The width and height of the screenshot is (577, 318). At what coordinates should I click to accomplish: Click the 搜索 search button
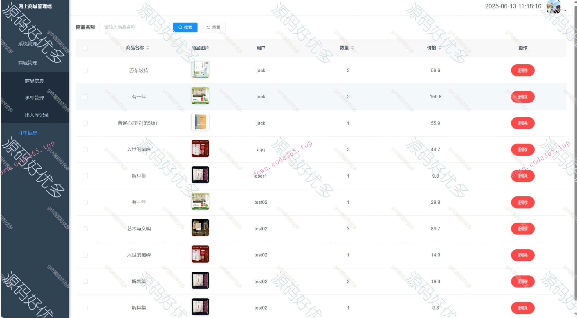(185, 27)
